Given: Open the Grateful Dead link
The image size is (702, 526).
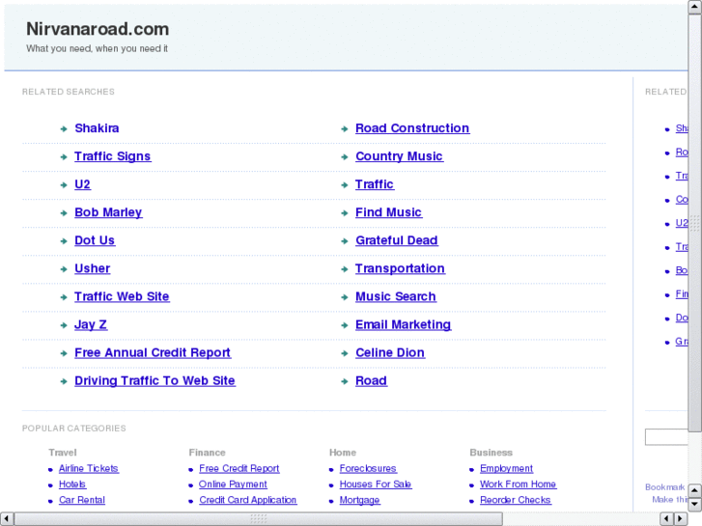Looking at the screenshot, I should 397,241.
